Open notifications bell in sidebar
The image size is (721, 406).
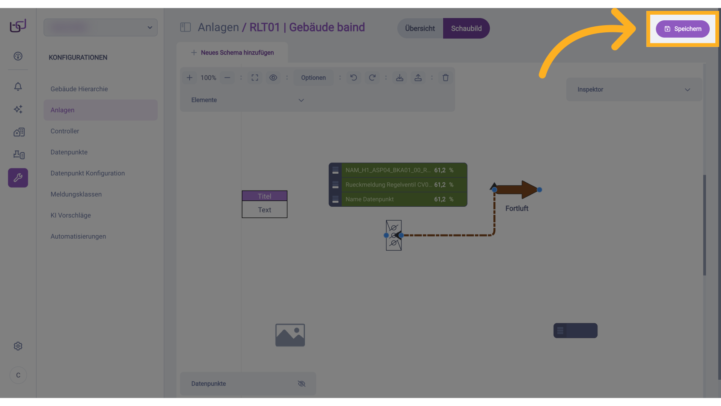tap(18, 86)
